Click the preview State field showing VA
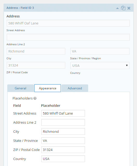 (x=100, y=51)
